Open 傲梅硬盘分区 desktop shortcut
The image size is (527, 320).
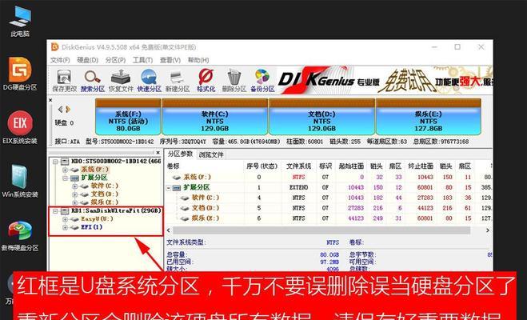pos(20,235)
